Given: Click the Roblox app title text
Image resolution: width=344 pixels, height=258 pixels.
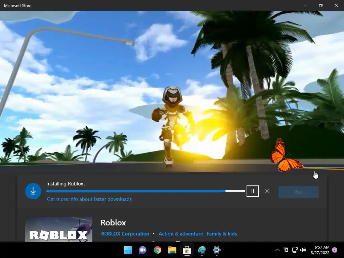Looking at the screenshot, I should click(113, 222).
